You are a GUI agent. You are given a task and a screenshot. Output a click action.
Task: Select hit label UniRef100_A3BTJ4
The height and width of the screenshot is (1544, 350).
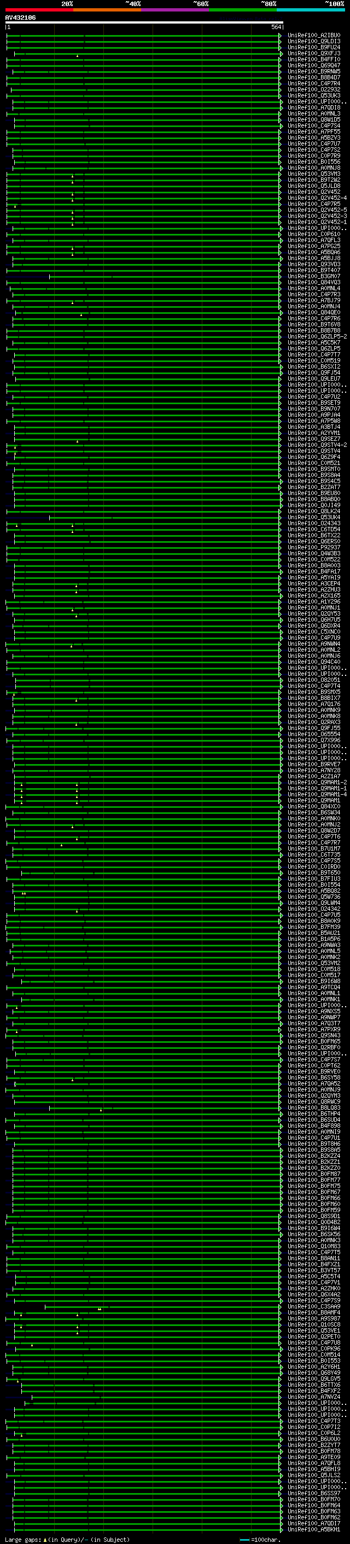[314, 427]
